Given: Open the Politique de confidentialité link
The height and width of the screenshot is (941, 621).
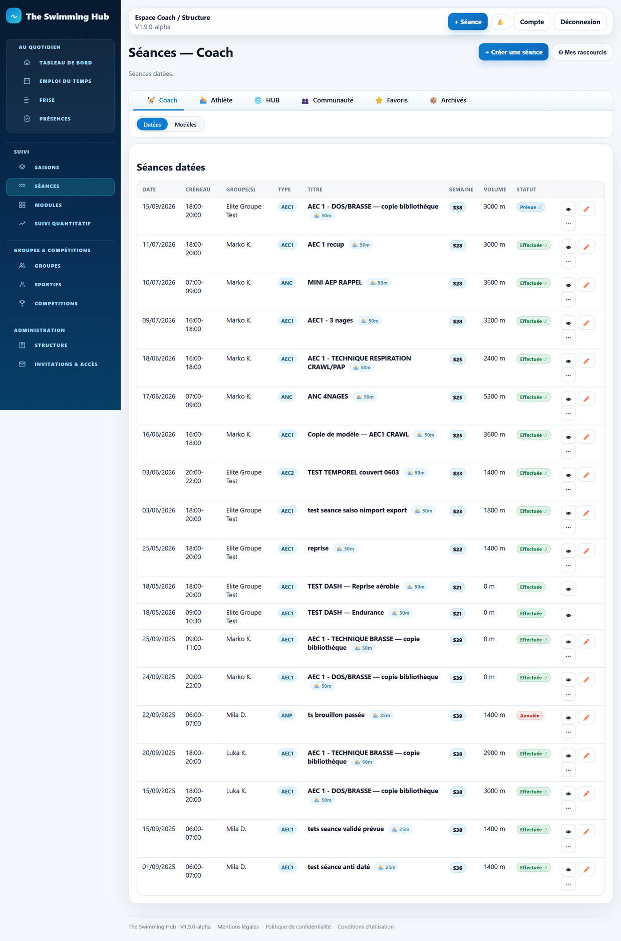Looking at the screenshot, I should point(298,926).
